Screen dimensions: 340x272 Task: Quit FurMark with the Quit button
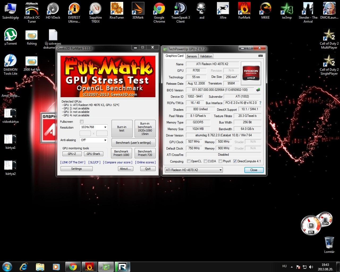tap(148, 169)
